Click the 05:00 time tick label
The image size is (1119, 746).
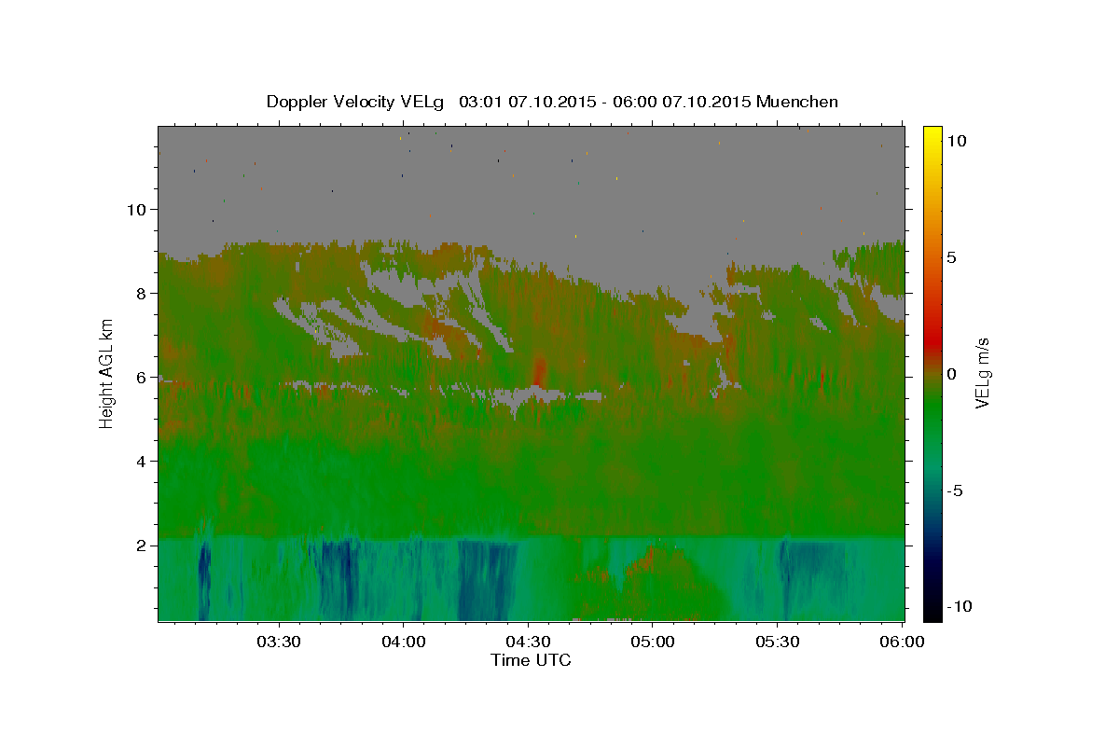tap(653, 642)
